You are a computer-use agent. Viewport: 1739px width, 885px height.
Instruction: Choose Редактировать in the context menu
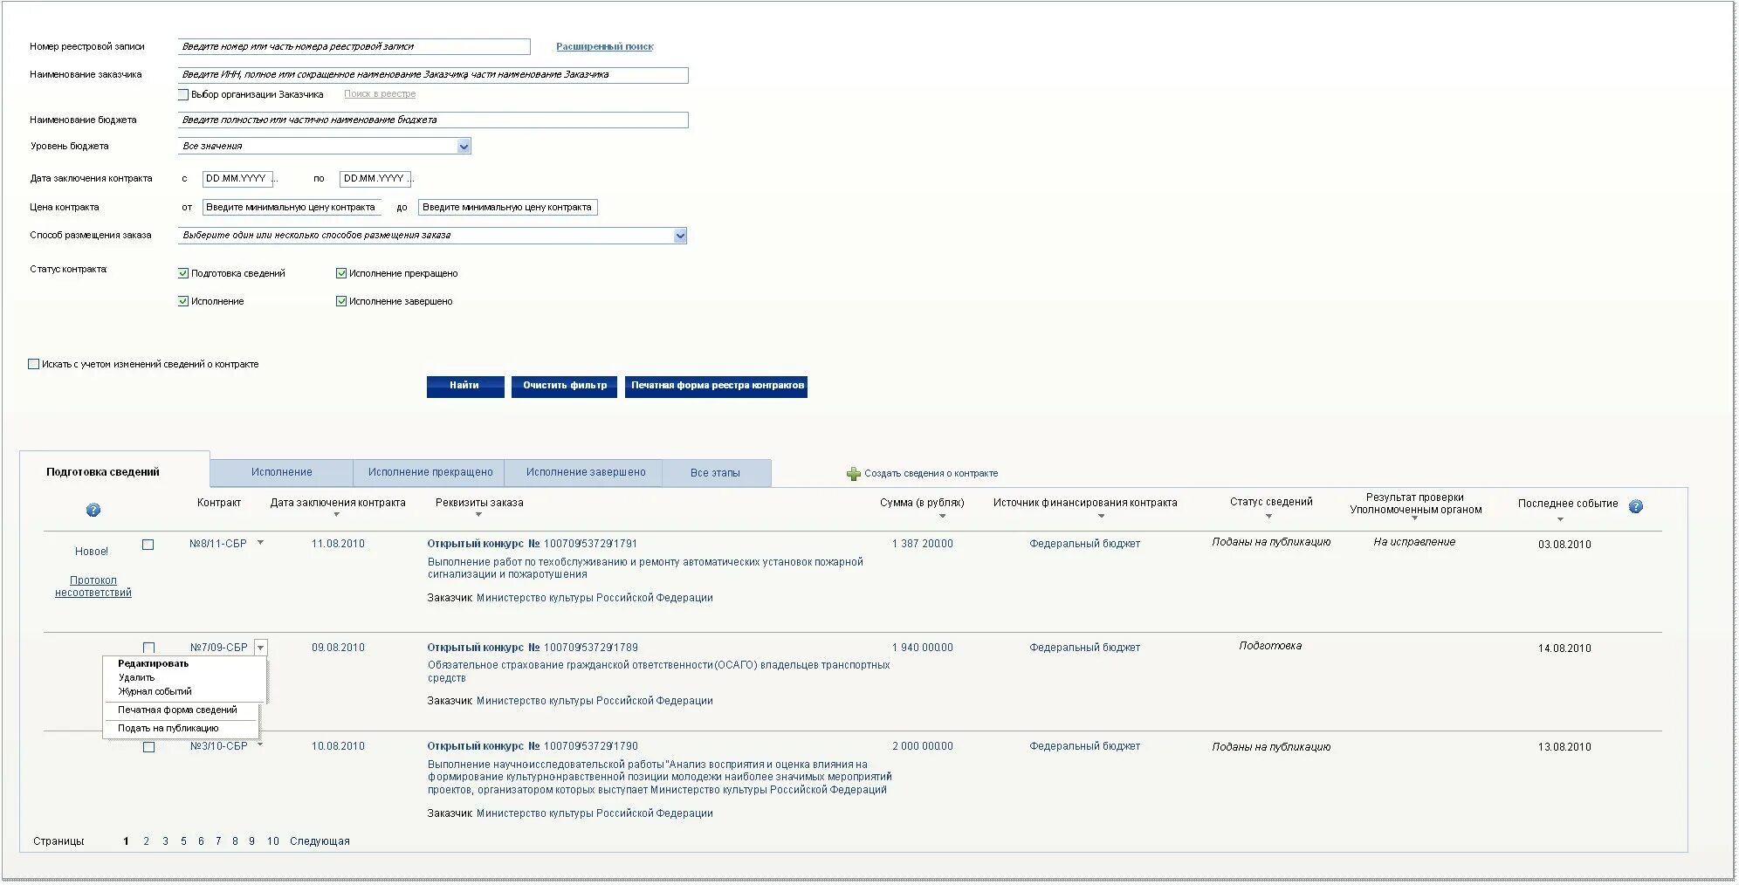tap(153, 663)
